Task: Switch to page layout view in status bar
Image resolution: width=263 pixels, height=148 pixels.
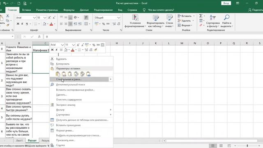Action: (221, 146)
